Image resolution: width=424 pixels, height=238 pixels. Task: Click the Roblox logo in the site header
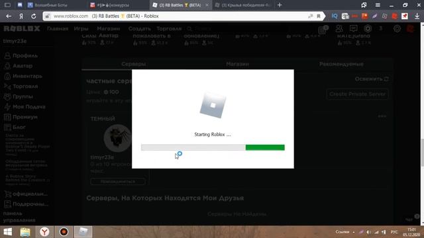(22, 28)
